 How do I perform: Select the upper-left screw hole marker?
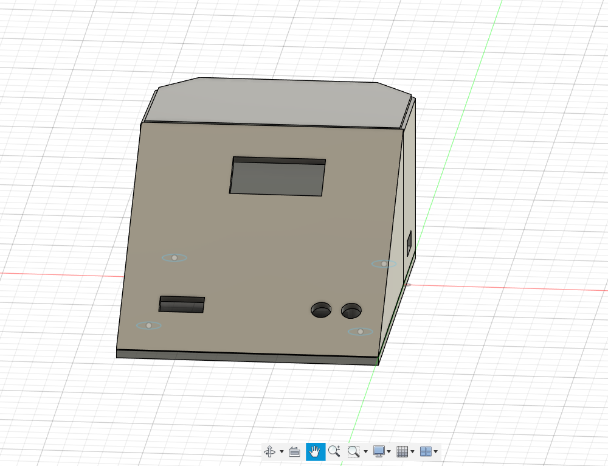coord(174,258)
